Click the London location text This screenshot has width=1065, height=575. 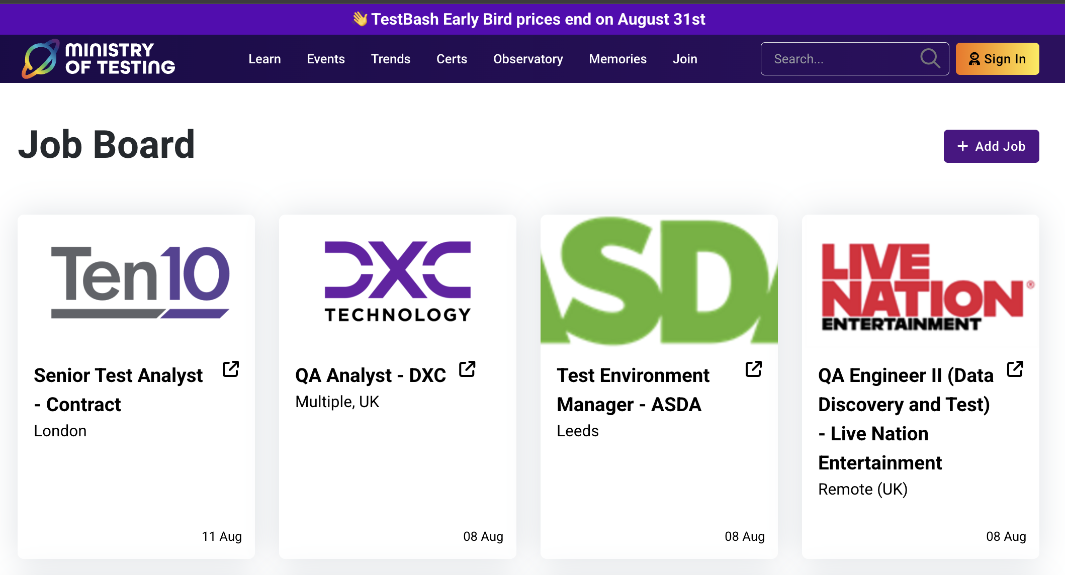(x=60, y=431)
